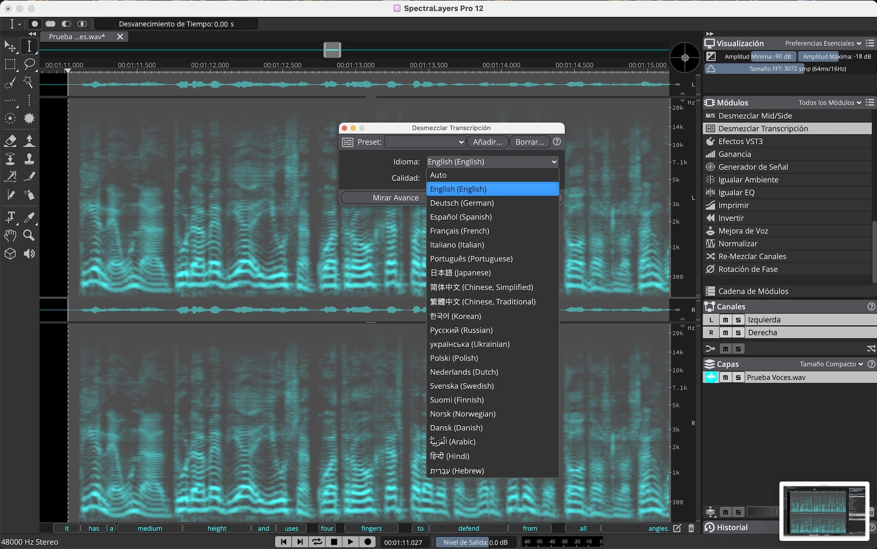877x549 pixels.
Task: Select the Eraser tool in toolbar
Action: pyautogui.click(x=10, y=141)
